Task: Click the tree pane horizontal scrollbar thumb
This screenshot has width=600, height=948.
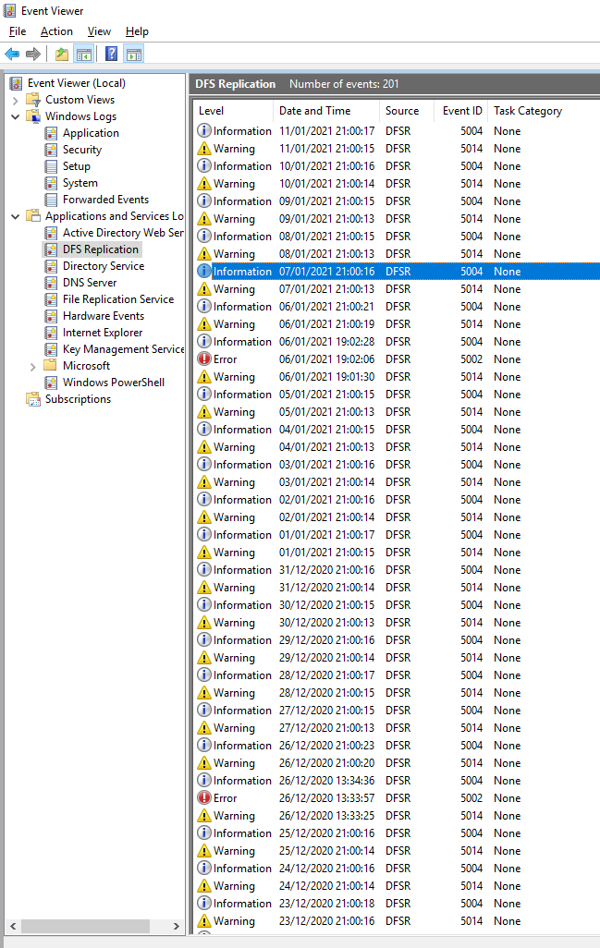Action: (85, 926)
